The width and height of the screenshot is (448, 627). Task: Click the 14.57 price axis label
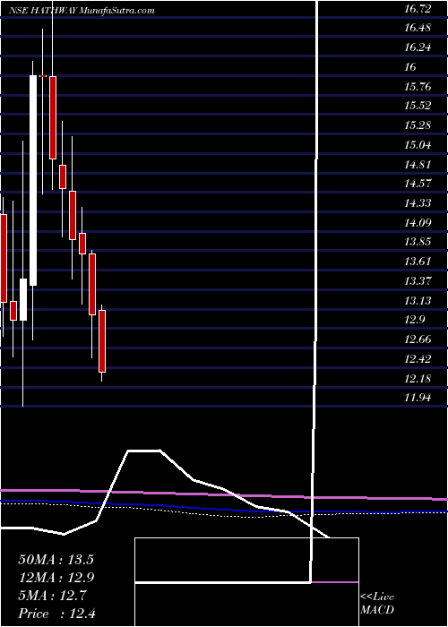tap(418, 184)
